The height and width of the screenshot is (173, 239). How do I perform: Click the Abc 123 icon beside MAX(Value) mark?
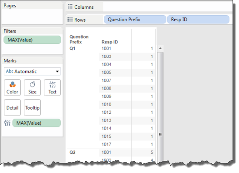pos(7,123)
